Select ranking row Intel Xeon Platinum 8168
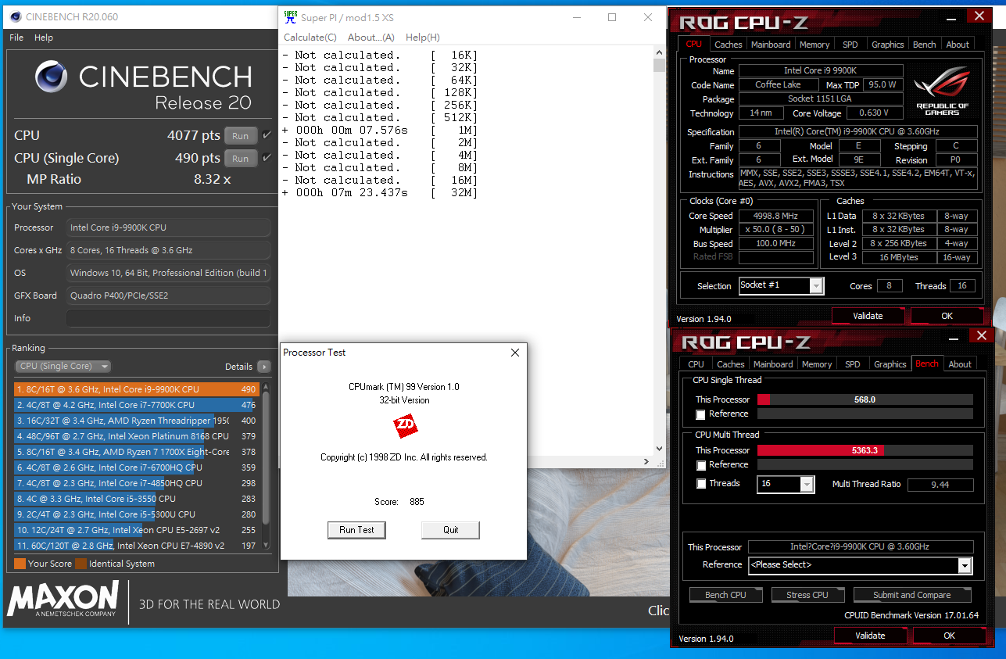The image size is (1006, 659). pos(136,436)
